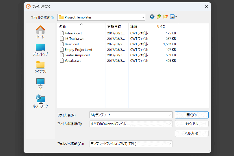Select Home in the sidebar
The image size is (234, 156).
pyautogui.click(x=40, y=32)
